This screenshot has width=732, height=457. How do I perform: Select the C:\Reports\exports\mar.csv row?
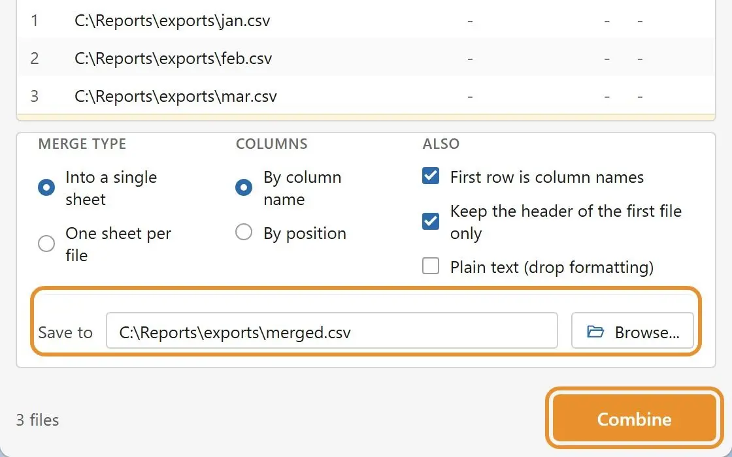tap(366, 96)
